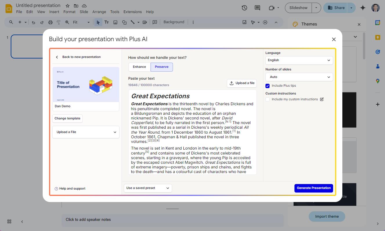Image resolution: width=385 pixels, height=231 pixels.
Task: Click the Upload a file button
Action: [x=242, y=83]
